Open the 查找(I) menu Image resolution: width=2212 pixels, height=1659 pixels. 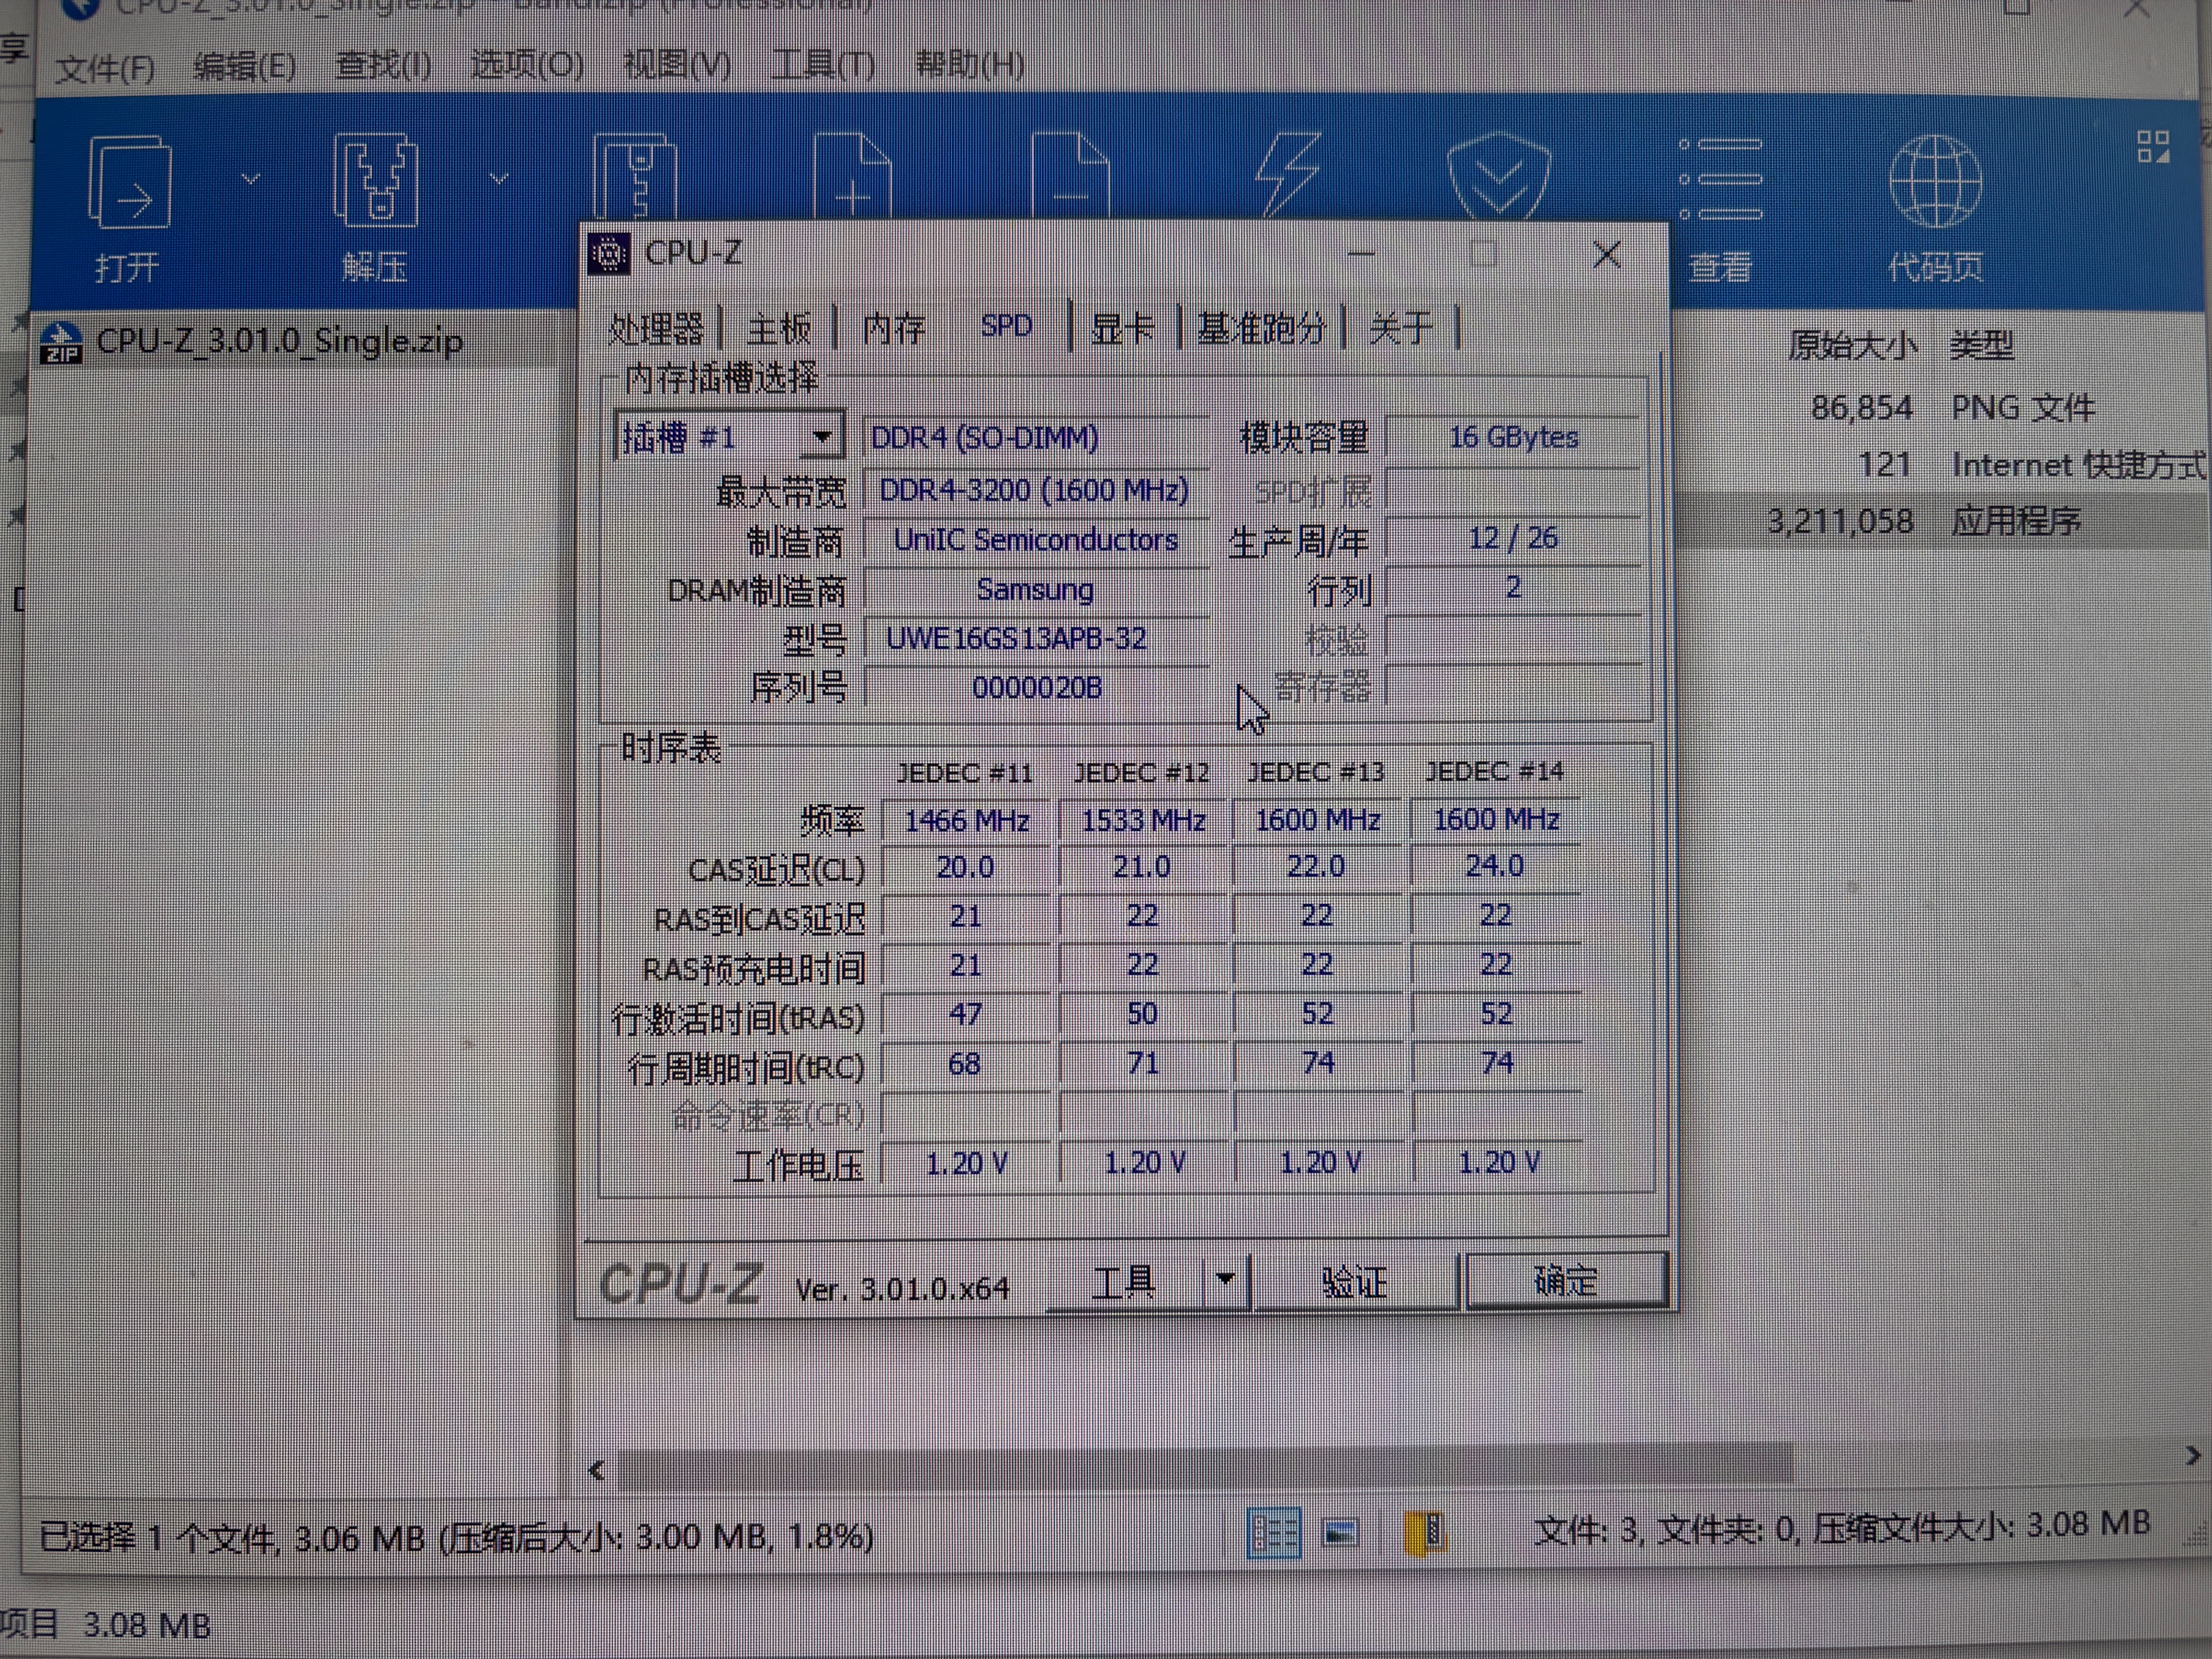[384, 65]
